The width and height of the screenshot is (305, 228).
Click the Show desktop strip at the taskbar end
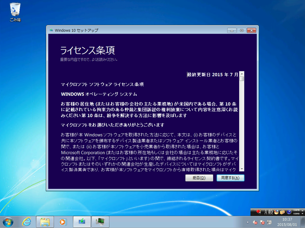(303, 222)
